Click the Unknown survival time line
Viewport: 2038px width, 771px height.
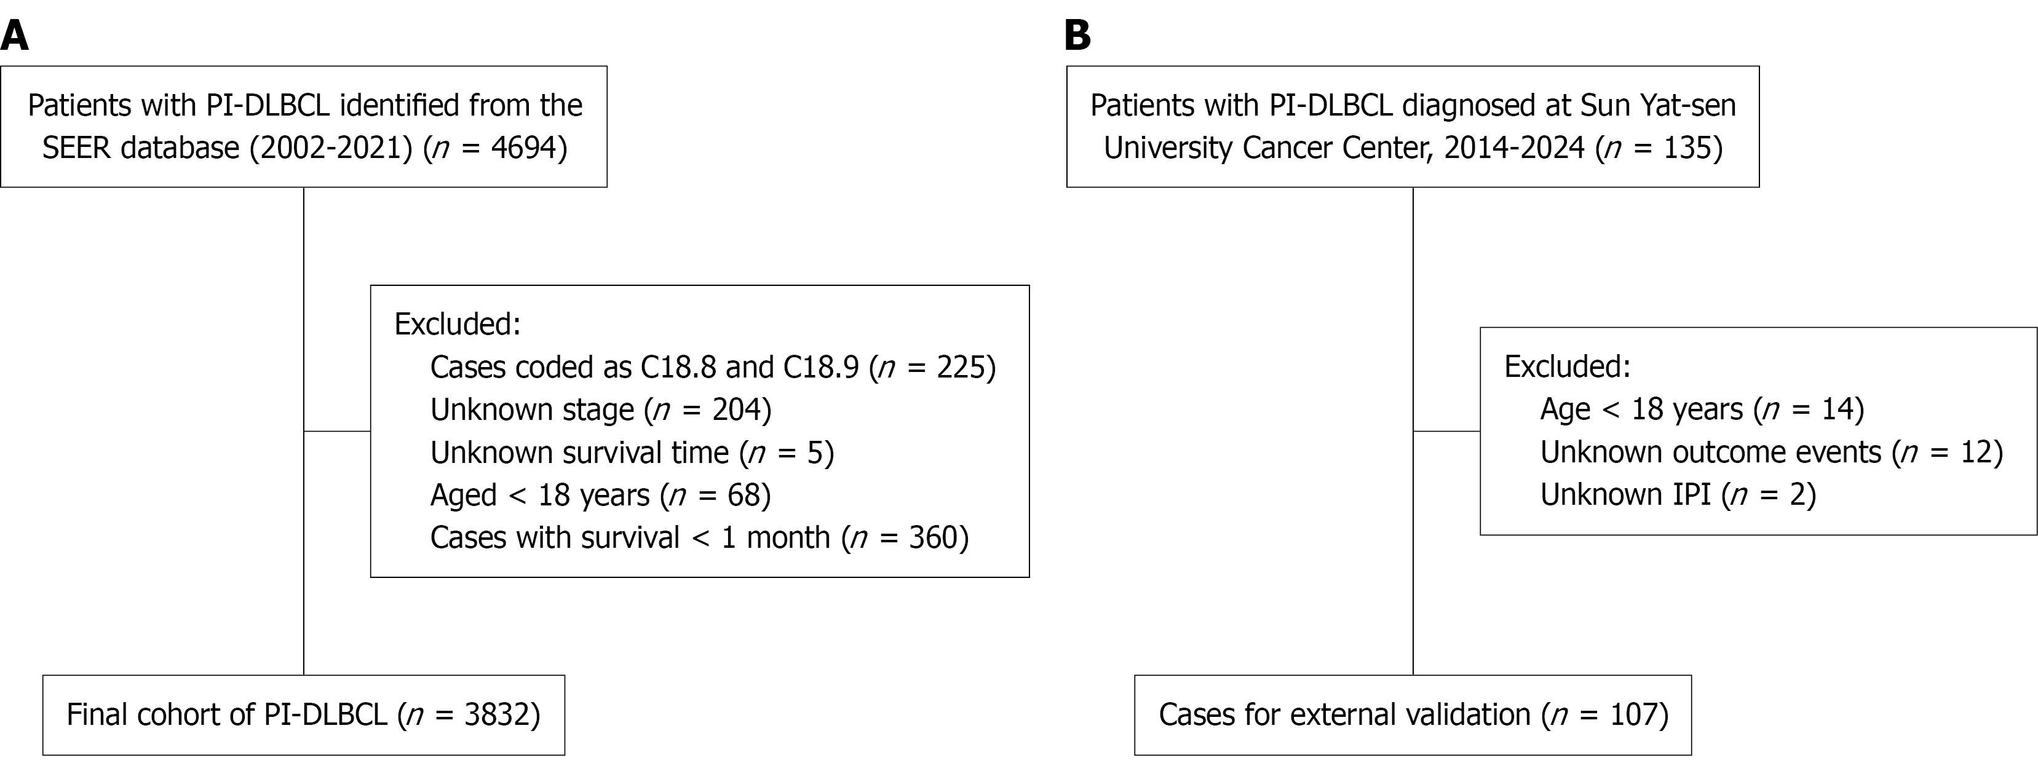click(x=632, y=453)
